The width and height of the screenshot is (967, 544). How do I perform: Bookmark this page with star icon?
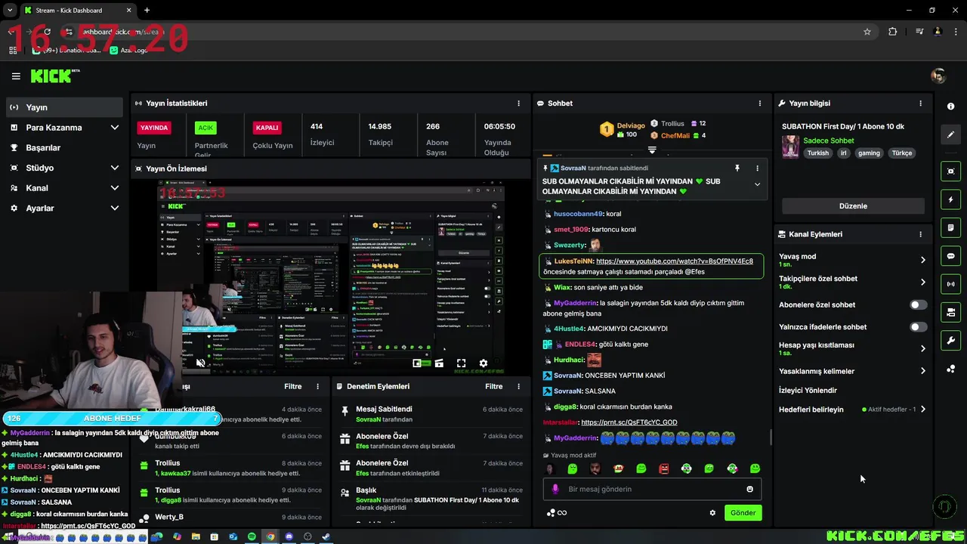(867, 32)
